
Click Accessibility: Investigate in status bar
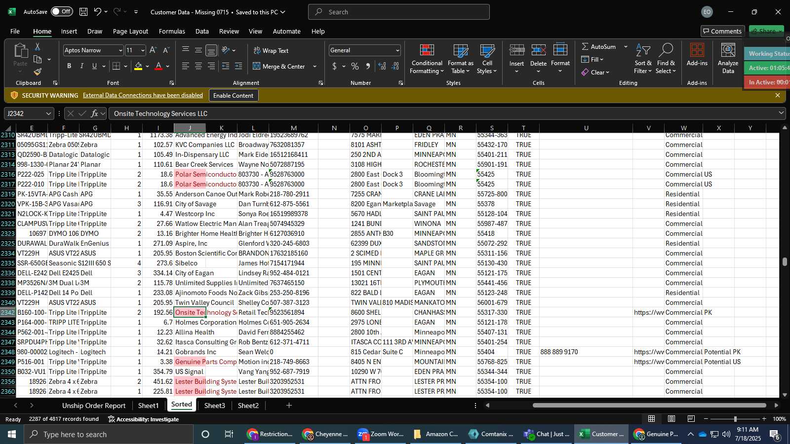pos(143,419)
